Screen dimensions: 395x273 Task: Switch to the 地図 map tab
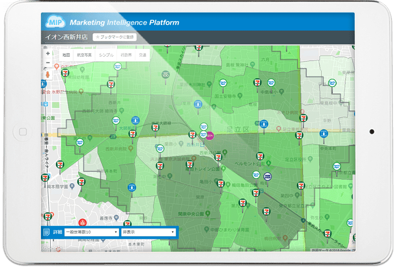click(x=66, y=55)
